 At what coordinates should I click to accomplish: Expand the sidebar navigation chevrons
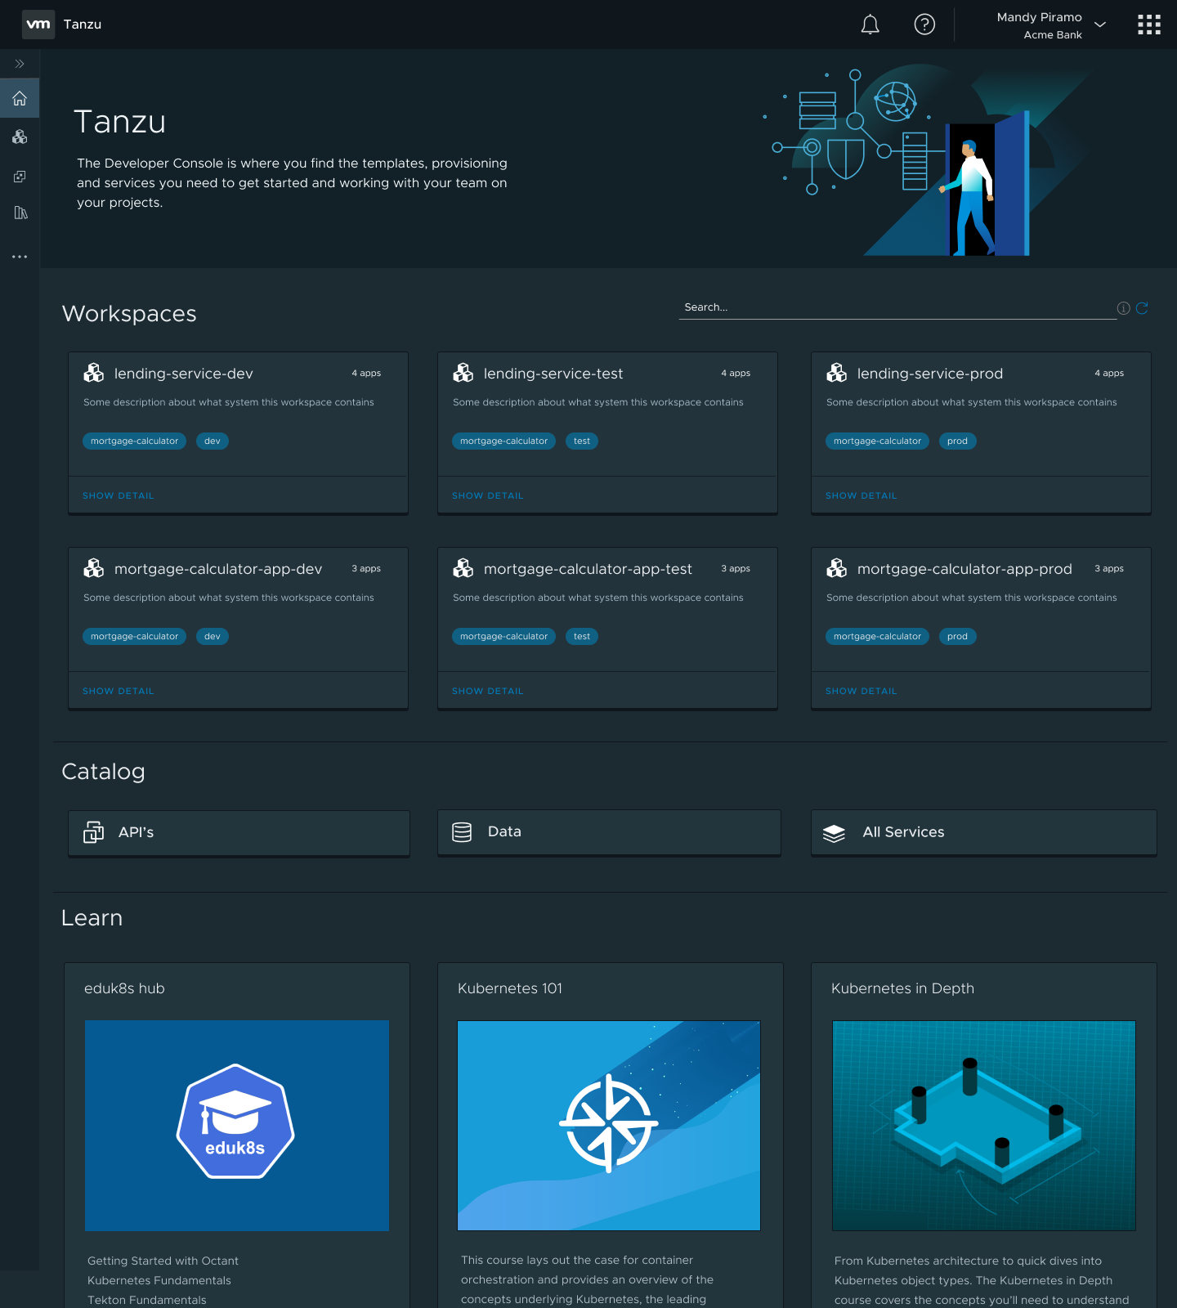pyautogui.click(x=20, y=64)
